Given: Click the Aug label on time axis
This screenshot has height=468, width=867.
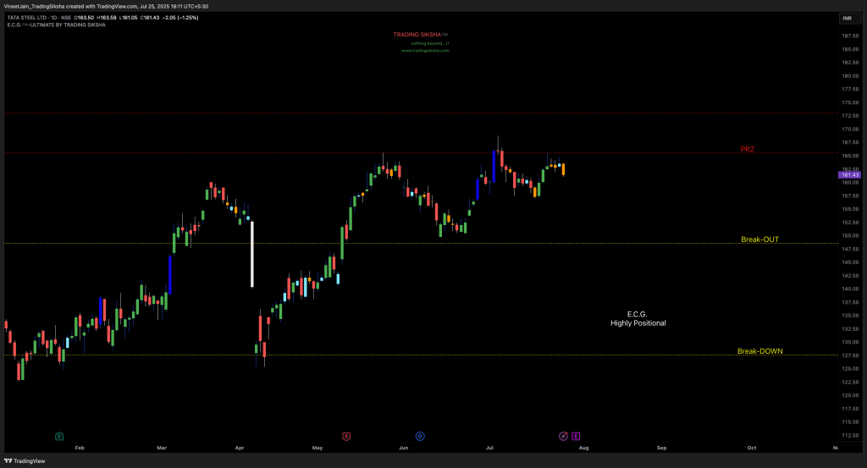Looking at the screenshot, I should pyautogui.click(x=583, y=447).
